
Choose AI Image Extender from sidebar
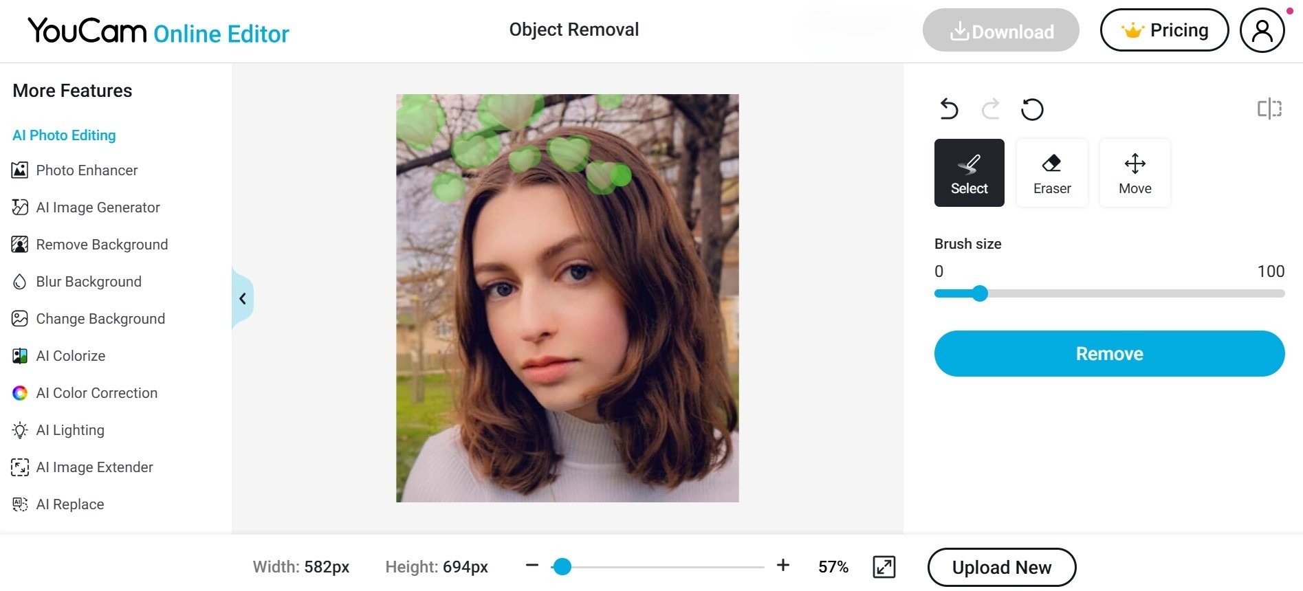(94, 467)
